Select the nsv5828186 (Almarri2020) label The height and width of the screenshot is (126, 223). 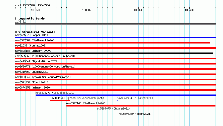(x=33, y=51)
